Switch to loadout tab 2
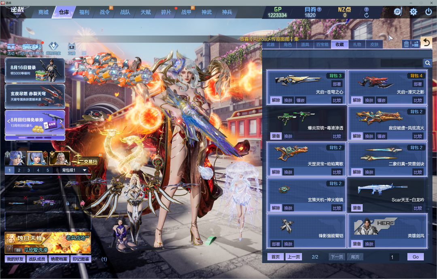 tap(19, 170)
